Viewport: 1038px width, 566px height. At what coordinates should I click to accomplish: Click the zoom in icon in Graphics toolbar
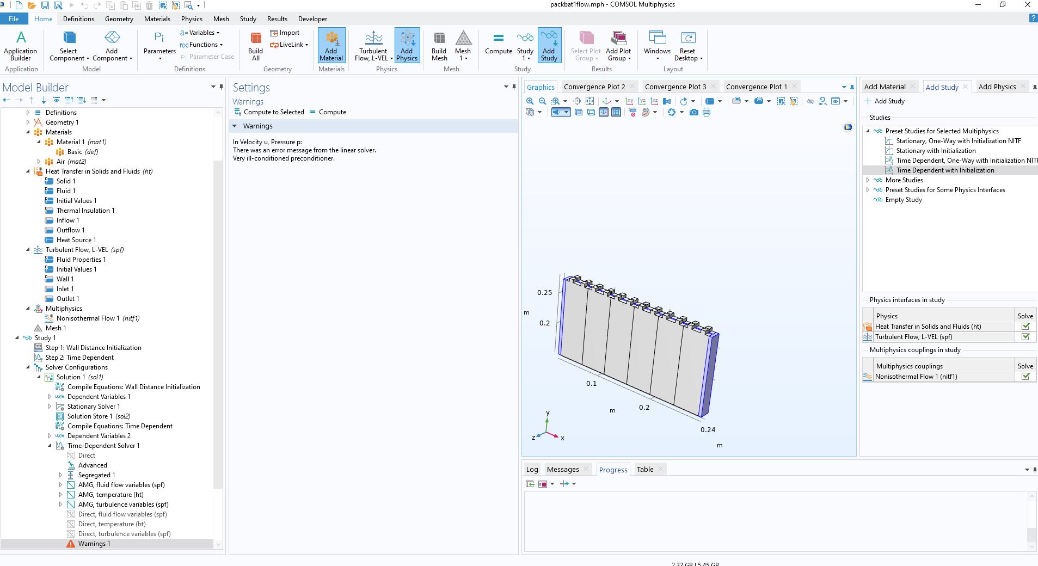[530, 101]
